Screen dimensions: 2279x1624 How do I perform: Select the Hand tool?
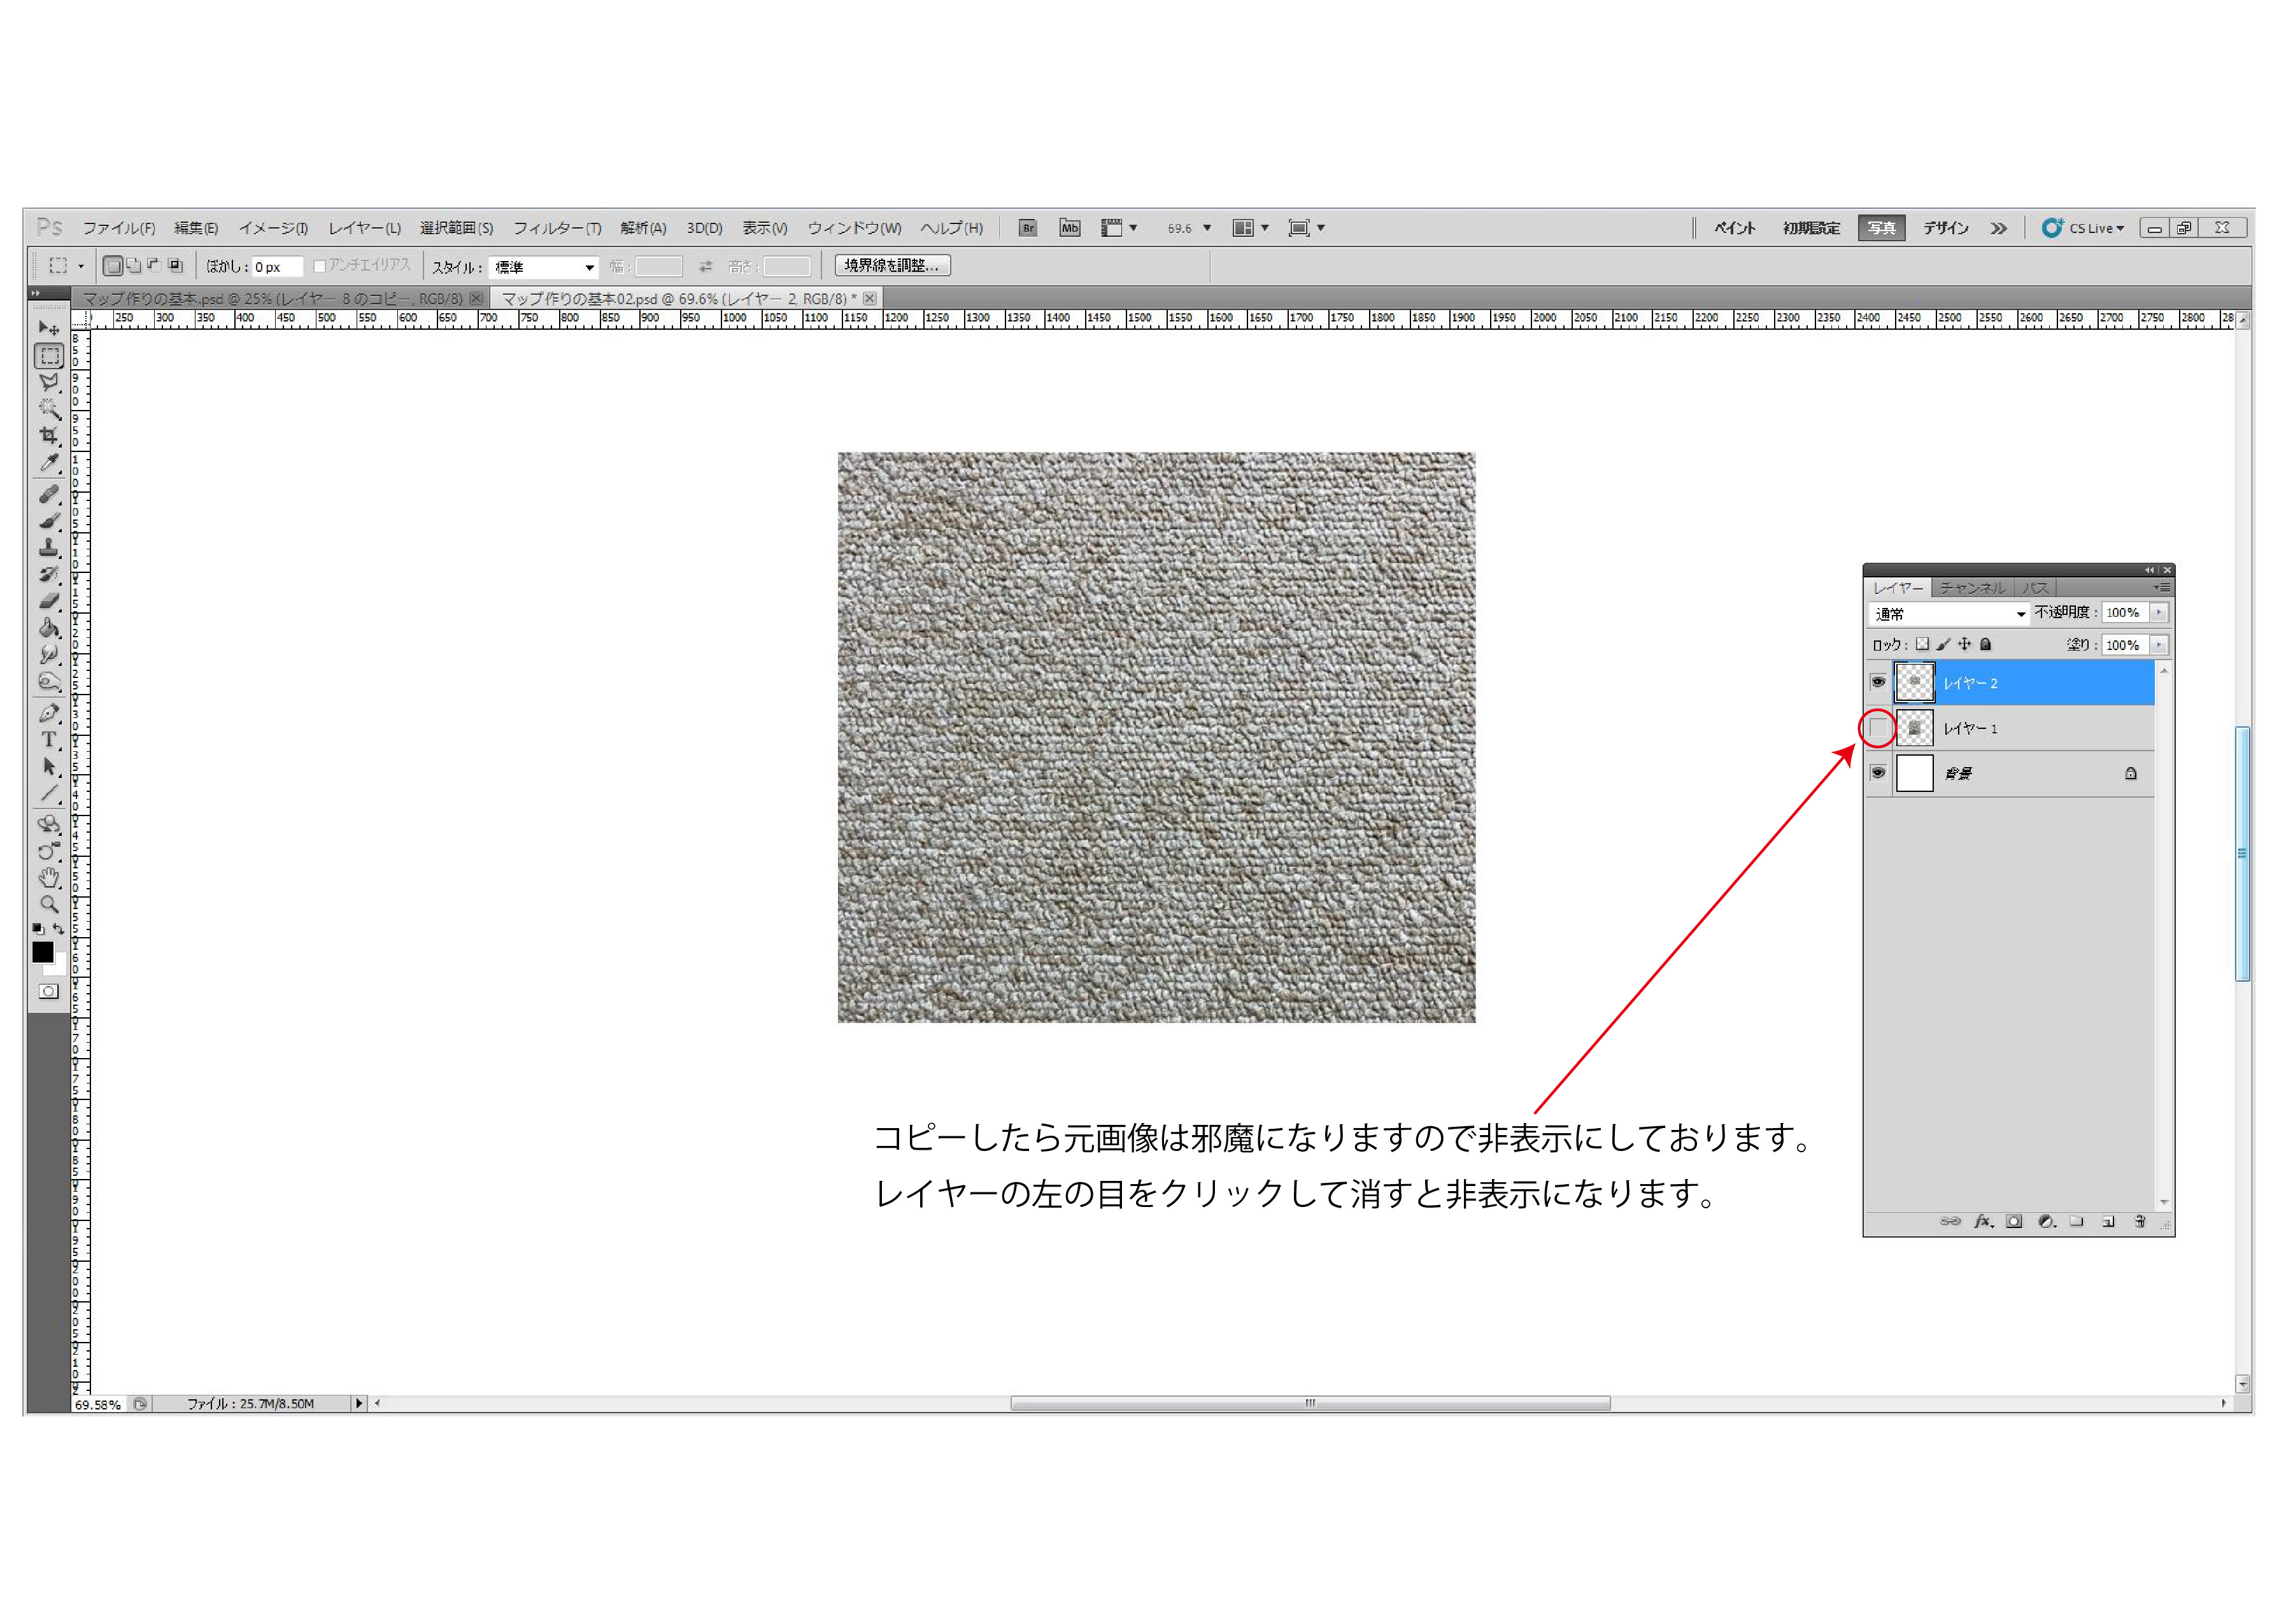coord(48,878)
